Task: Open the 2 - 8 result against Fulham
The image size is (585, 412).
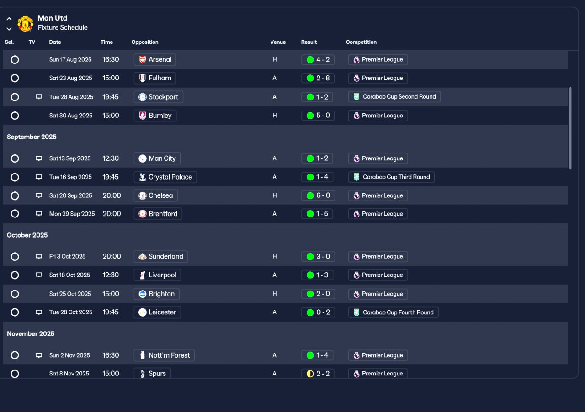Action: coord(318,78)
